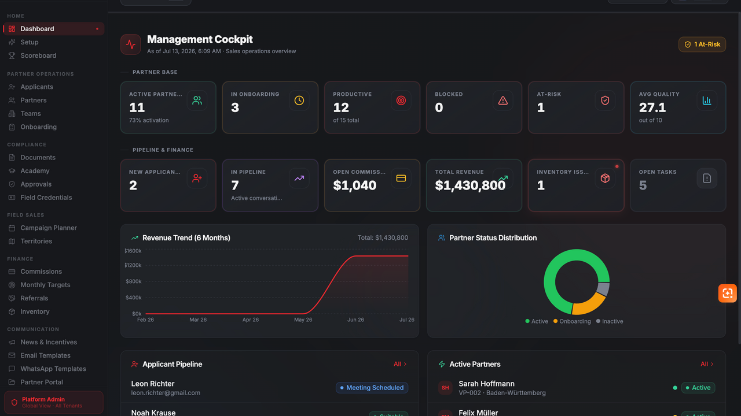
Task: Click the Productive target icon
Action: pyautogui.click(x=401, y=101)
